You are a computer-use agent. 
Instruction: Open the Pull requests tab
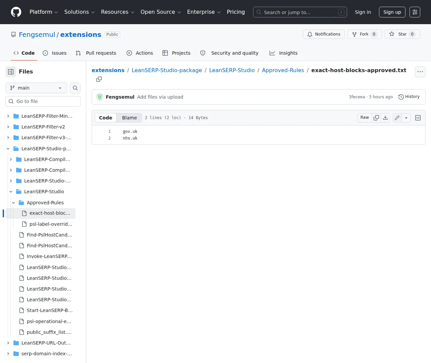pos(96,53)
